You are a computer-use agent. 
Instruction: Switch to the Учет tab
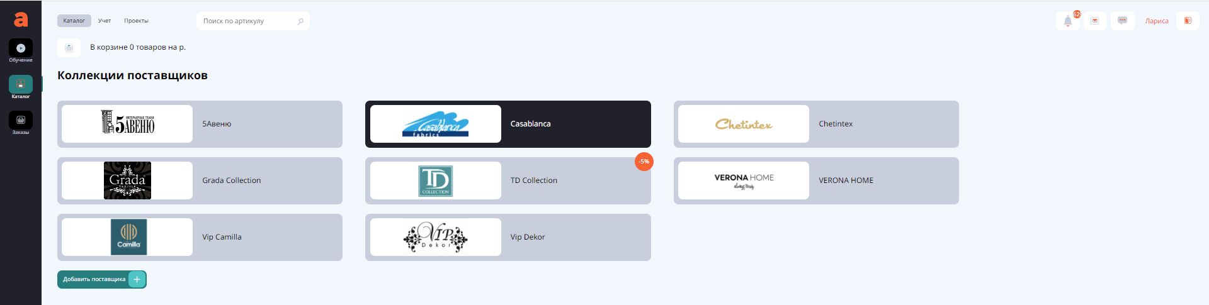point(105,21)
